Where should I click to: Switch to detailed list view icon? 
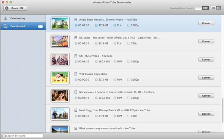[x=218, y=8]
